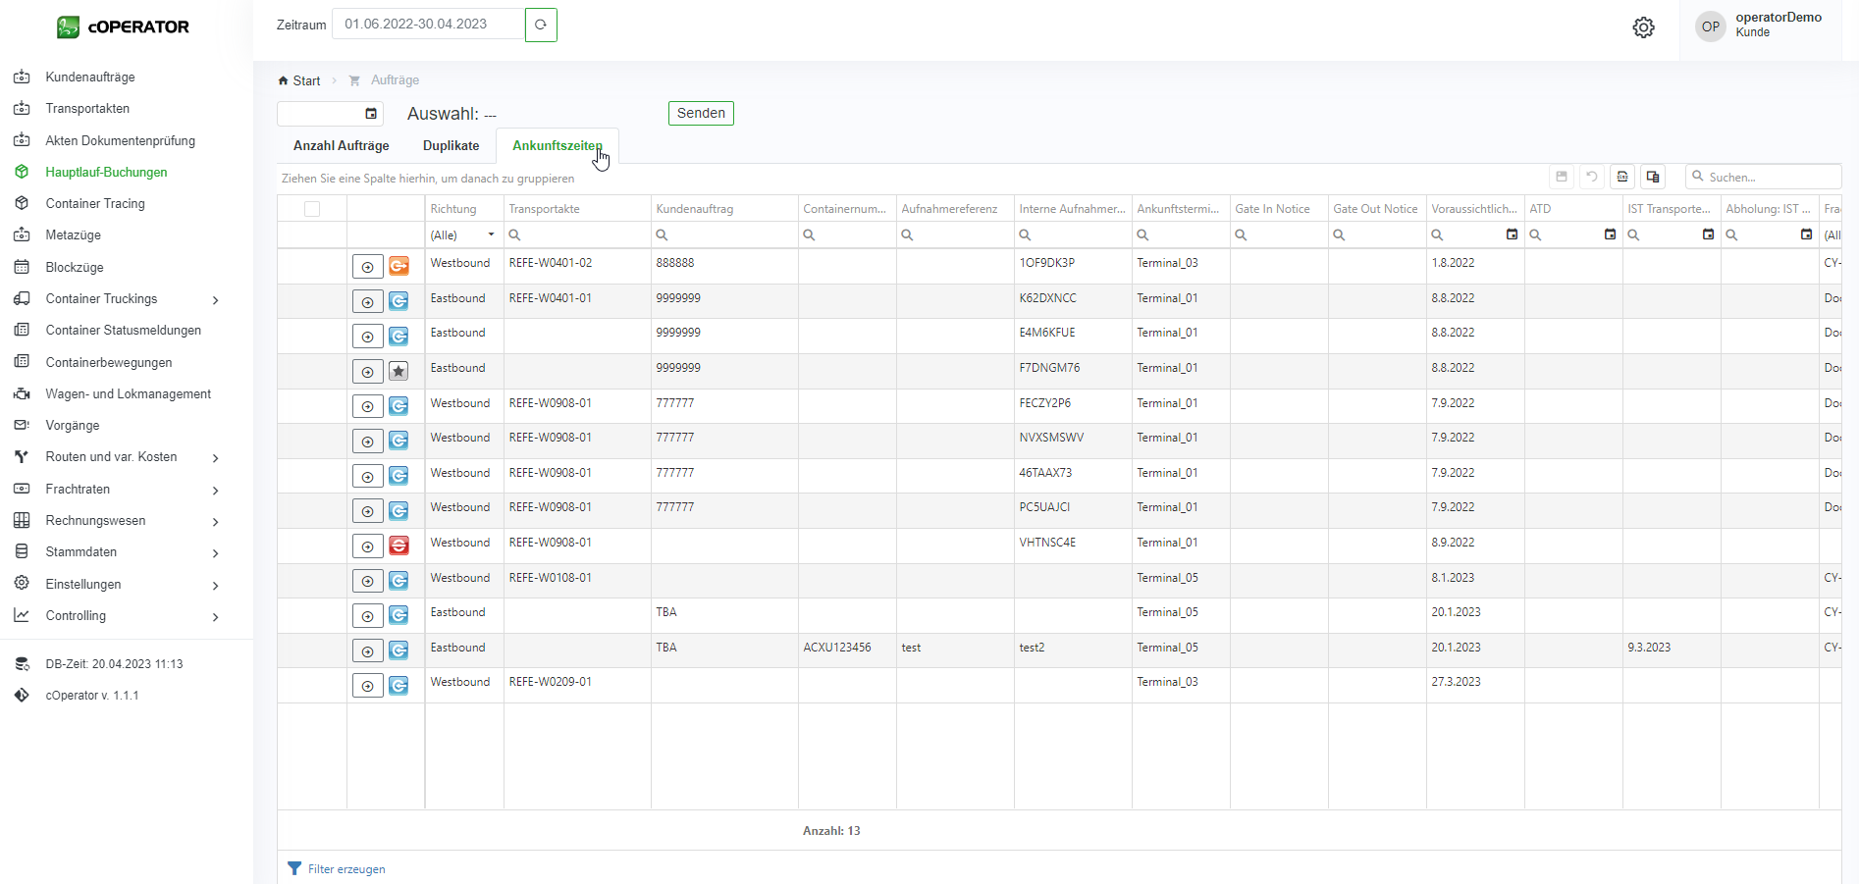The height and width of the screenshot is (884, 1859).
Task: Switch to the Duplikate tab
Action: tap(451, 145)
